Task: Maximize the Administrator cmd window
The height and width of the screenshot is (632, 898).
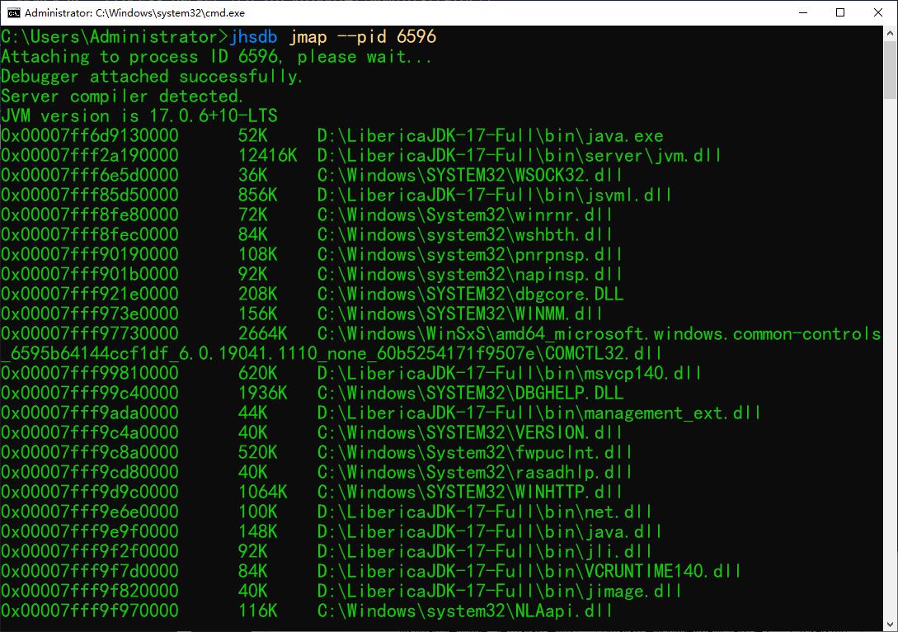Action: (x=840, y=12)
